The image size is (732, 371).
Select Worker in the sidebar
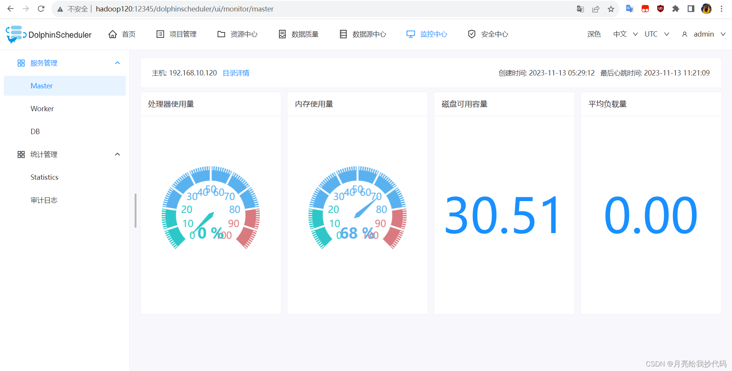coord(65,109)
